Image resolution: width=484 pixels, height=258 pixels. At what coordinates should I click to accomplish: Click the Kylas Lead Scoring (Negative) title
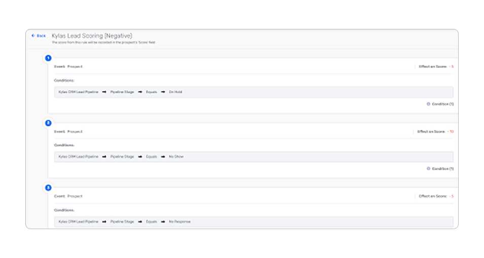click(92, 35)
